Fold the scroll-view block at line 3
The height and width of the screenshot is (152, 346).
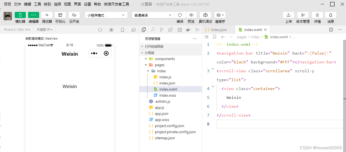(x=213, y=68)
